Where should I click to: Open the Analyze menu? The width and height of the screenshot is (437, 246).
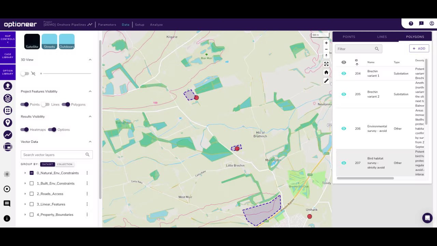[x=156, y=25]
